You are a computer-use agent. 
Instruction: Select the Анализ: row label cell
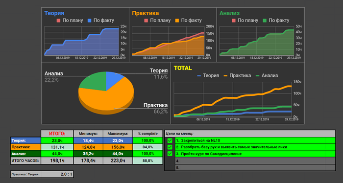(25, 154)
